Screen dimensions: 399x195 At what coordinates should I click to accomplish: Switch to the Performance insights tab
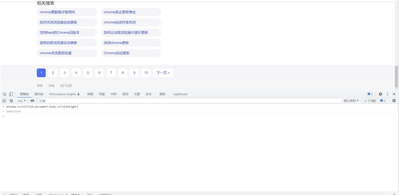coord(65,94)
